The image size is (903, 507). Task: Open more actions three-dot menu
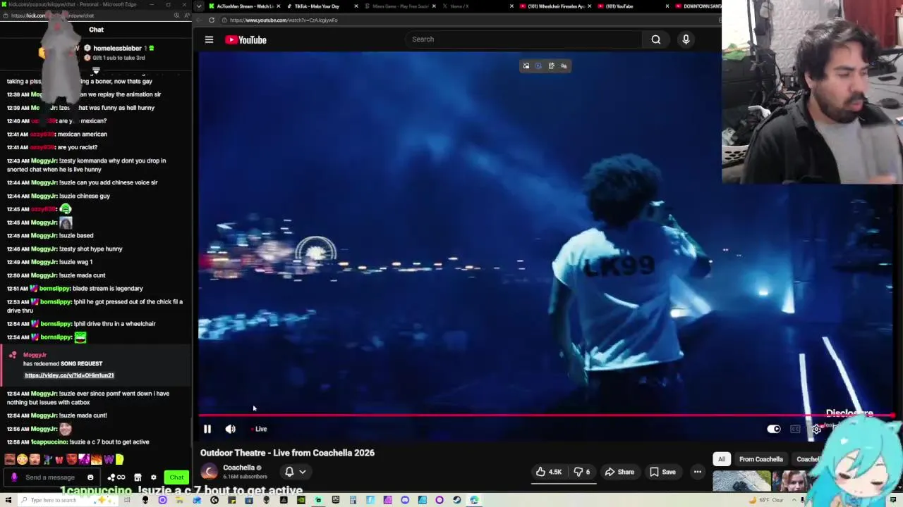698,472
